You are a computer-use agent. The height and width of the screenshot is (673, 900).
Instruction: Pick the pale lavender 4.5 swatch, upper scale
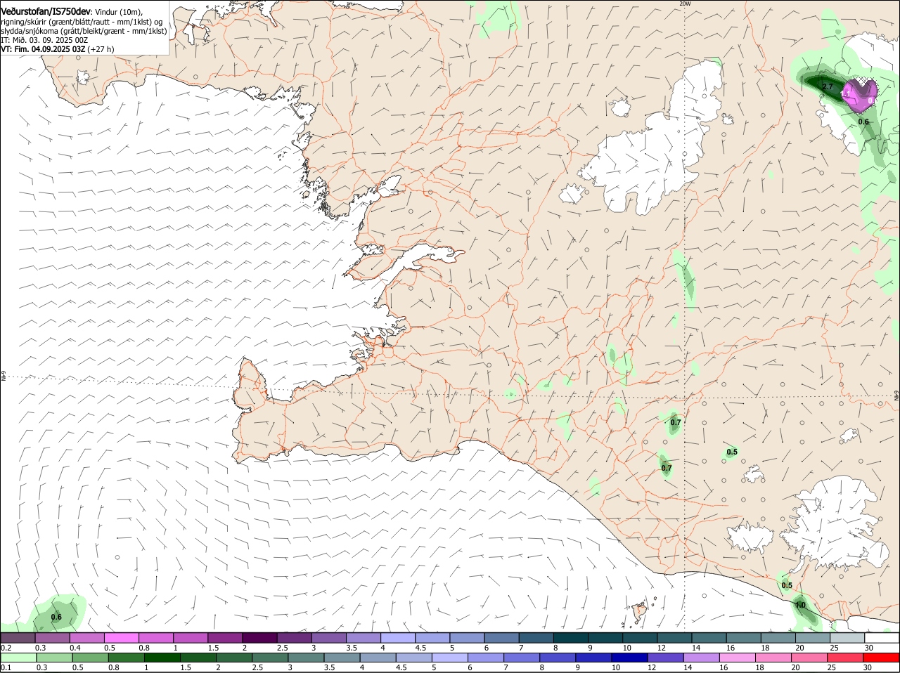(433, 638)
